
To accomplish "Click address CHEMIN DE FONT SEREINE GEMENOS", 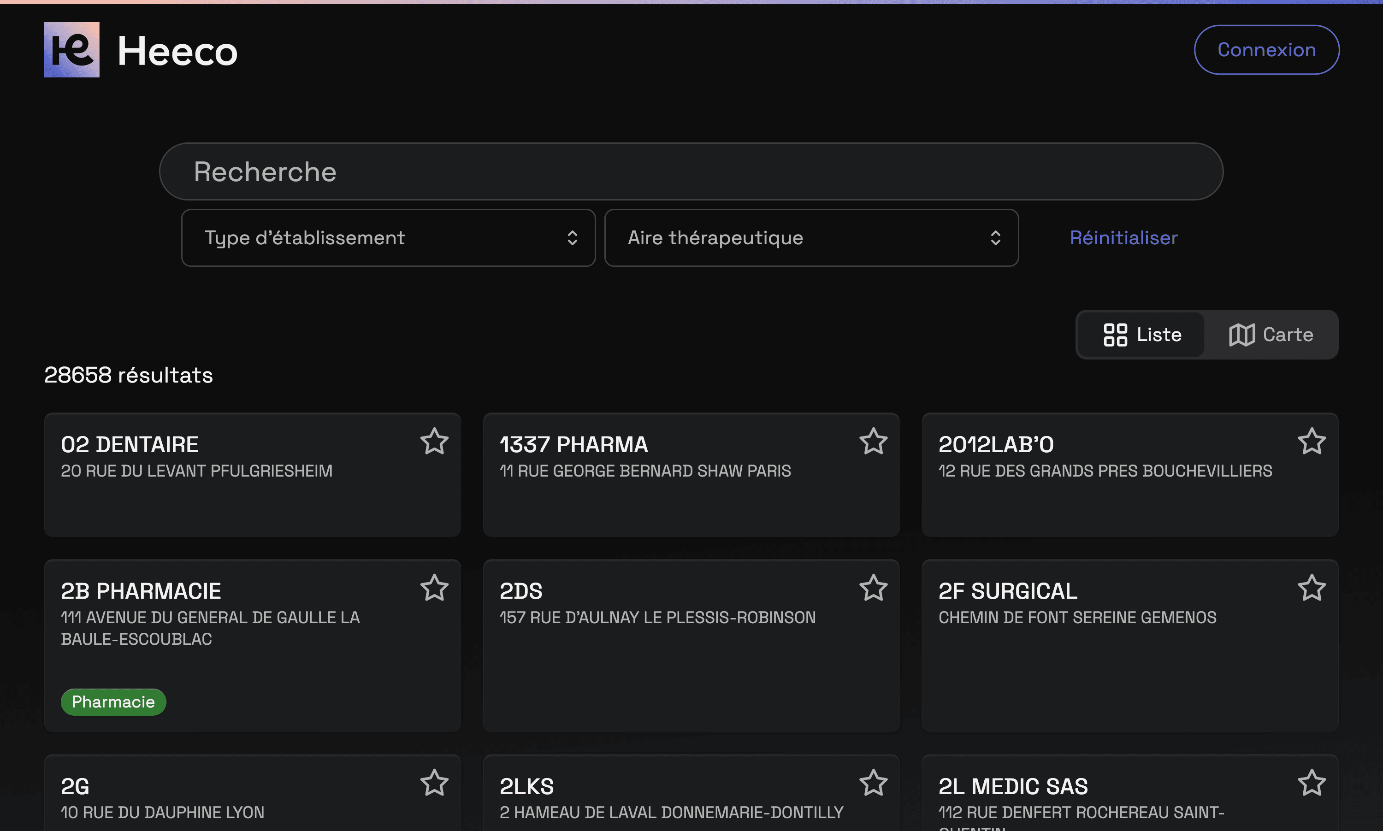I will 1077,618.
